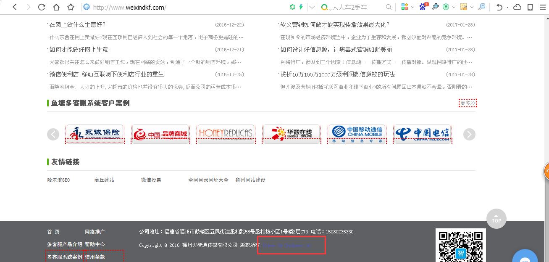Viewport: 549px width, 262px height.
Task: Open footer menu 首 页
Action: coord(53,232)
